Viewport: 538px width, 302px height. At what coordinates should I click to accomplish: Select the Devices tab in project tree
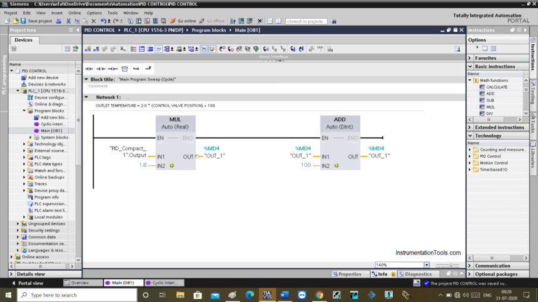coord(24,40)
